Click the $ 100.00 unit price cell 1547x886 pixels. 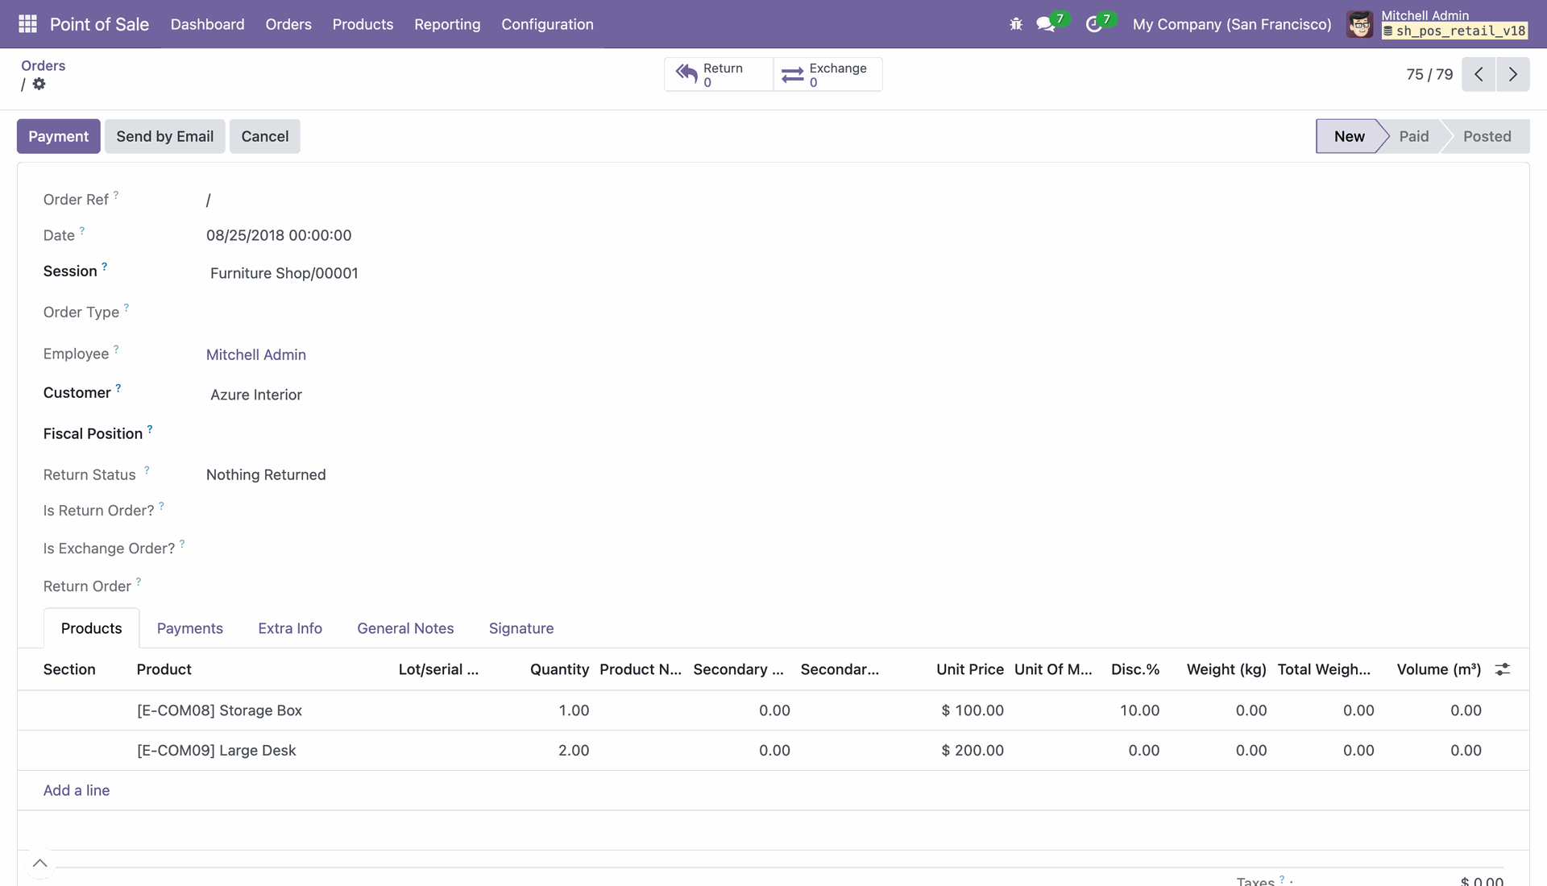[973, 710]
